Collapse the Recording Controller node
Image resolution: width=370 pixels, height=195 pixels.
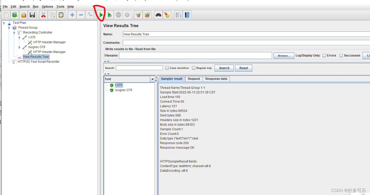click(14, 32)
